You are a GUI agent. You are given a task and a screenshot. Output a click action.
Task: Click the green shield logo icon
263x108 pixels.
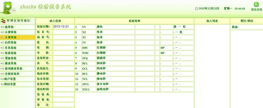[8, 8]
